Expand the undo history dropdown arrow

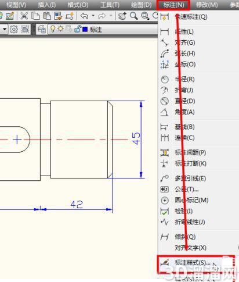click(93, 16)
